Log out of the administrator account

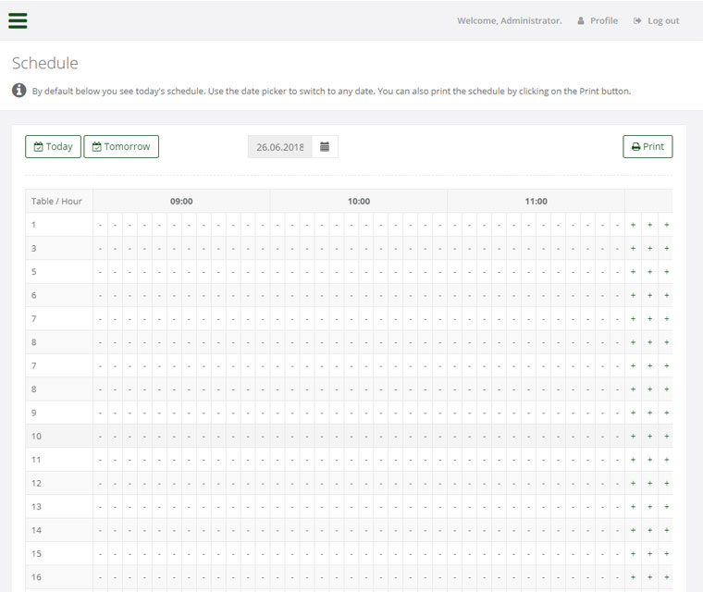656,20
